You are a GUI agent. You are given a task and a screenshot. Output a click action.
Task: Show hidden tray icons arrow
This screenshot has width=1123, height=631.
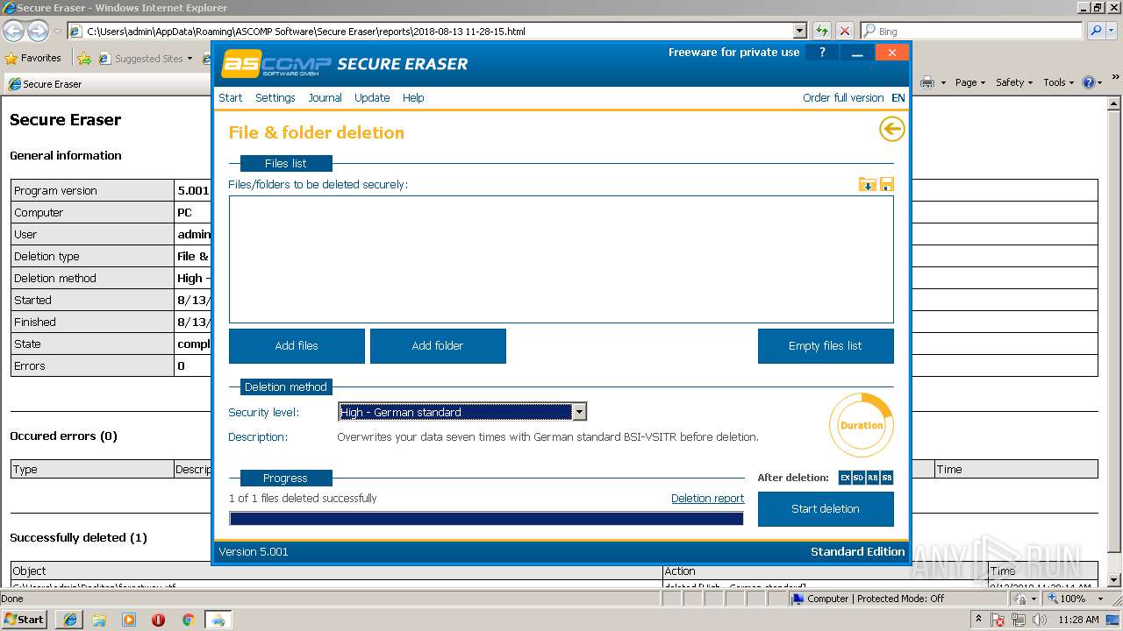pos(979,619)
